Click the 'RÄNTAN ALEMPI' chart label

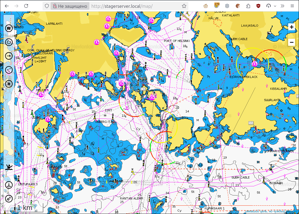click(132, 198)
